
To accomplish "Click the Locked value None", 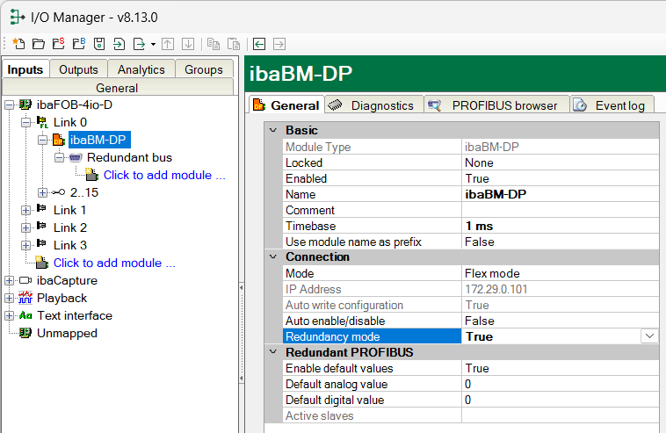I will point(561,162).
